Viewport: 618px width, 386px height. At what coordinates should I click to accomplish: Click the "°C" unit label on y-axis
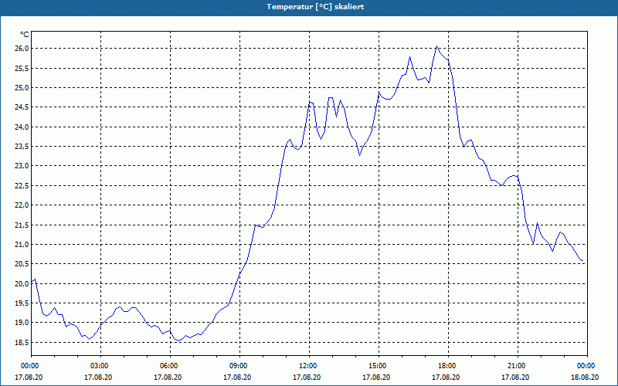[x=24, y=35]
